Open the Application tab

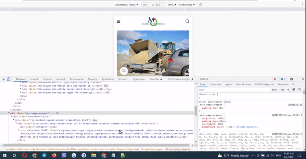pyautogui.click(x=107, y=79)
